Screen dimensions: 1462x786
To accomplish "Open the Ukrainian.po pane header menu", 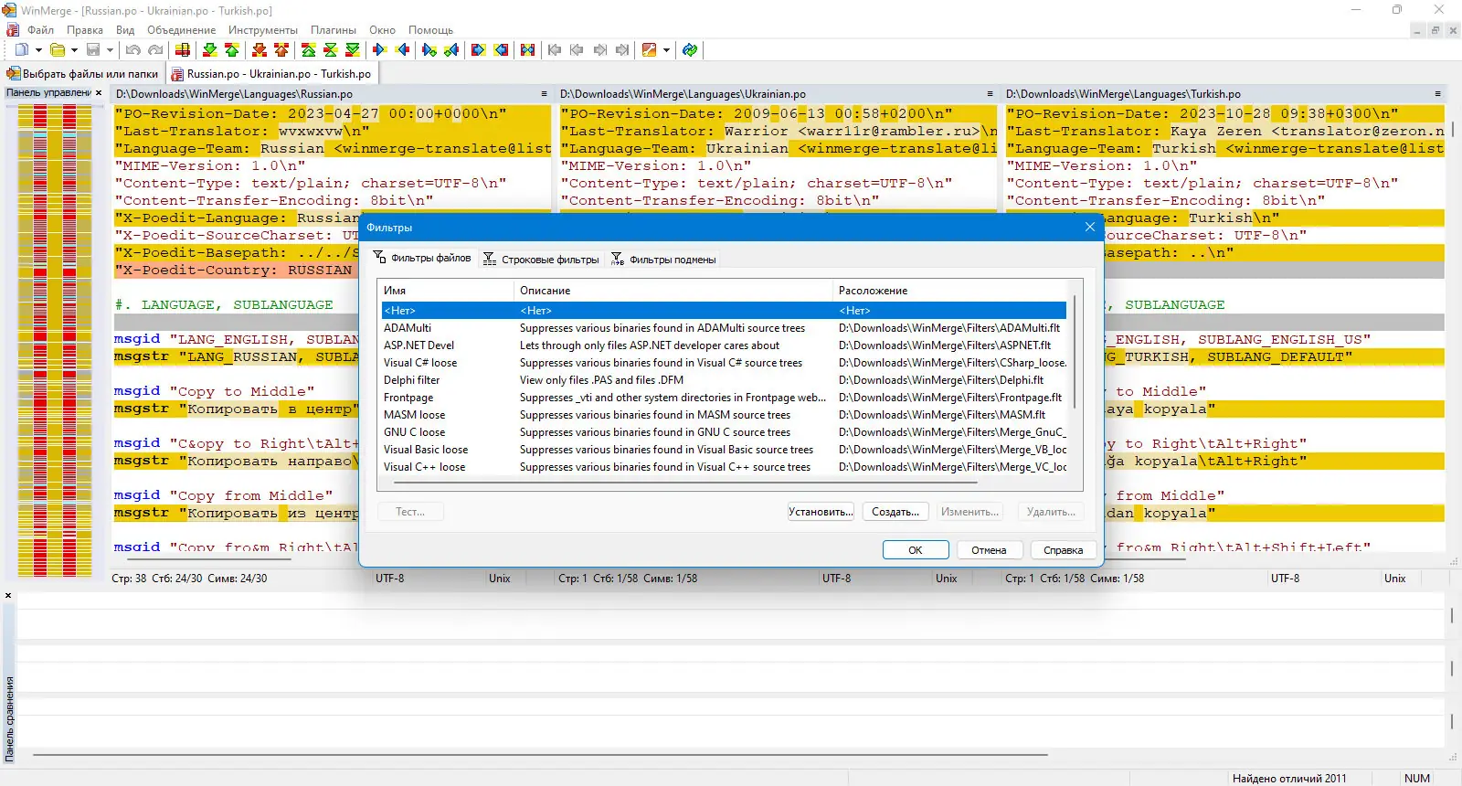I will [990, 94].
